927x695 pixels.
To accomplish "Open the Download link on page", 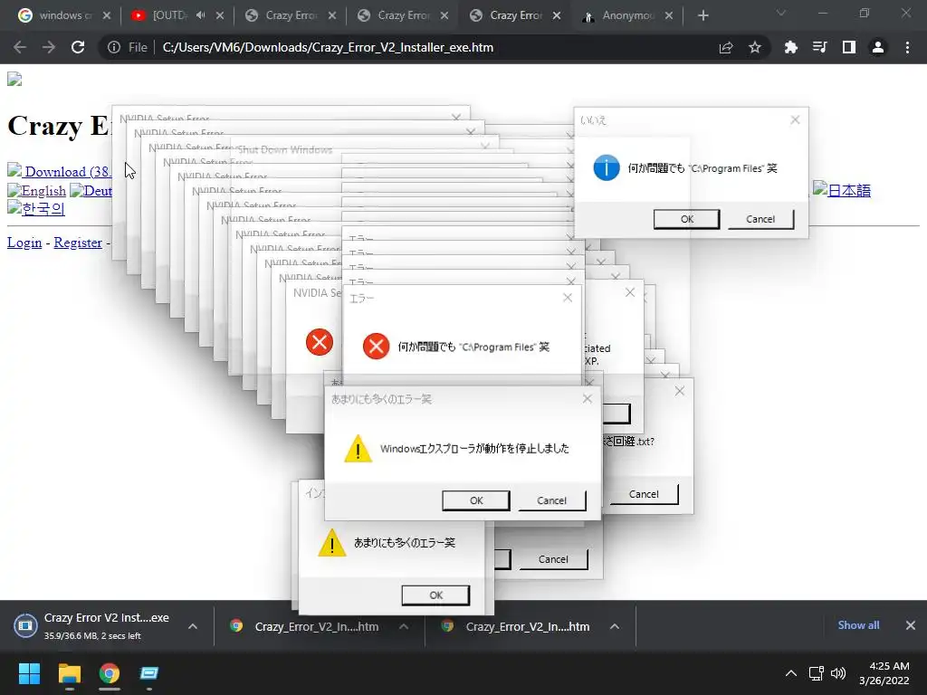I will tap(59, 171).
